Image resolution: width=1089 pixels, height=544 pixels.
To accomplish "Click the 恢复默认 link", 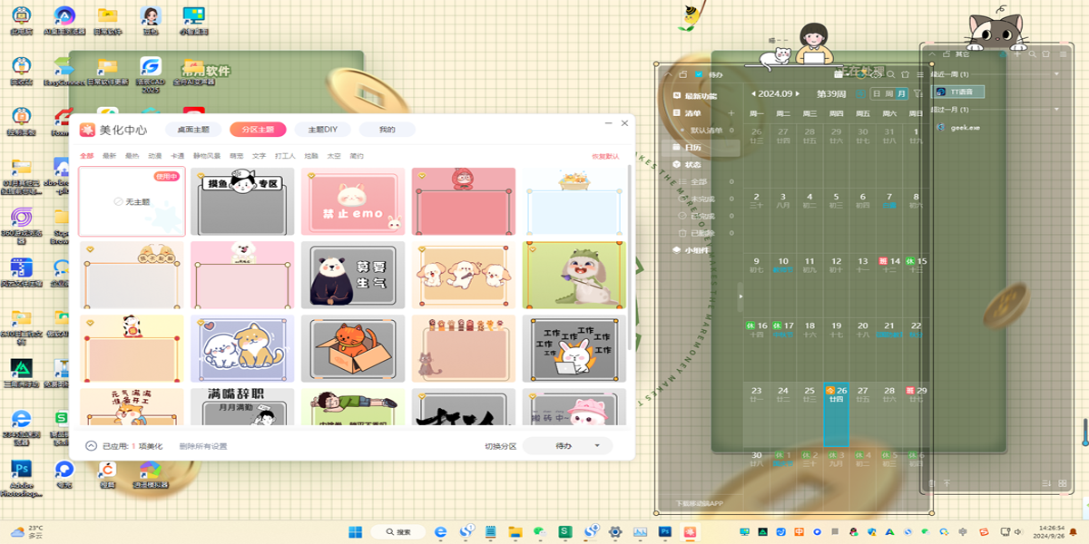I will point(605,156).
